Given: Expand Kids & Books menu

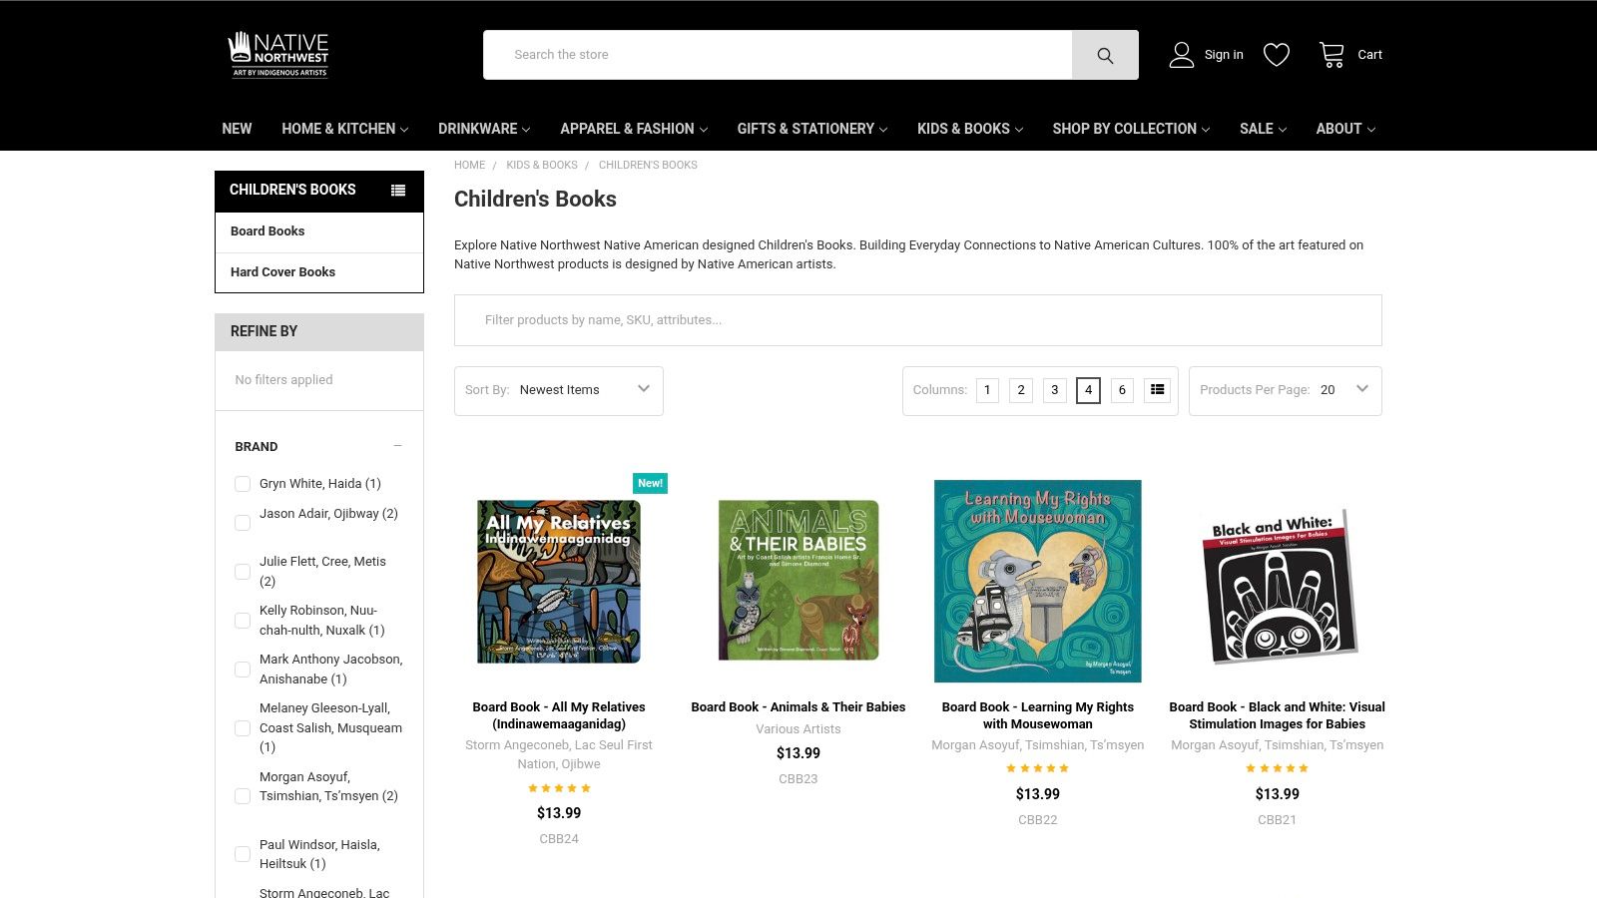Looking at the screenshot, I should pyautogui.click(x=970, y=129).
